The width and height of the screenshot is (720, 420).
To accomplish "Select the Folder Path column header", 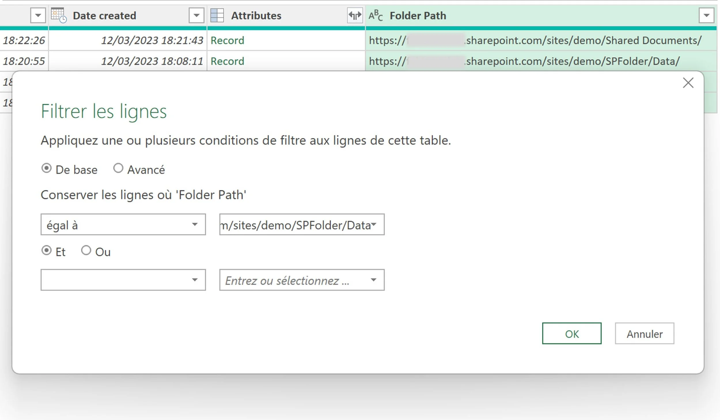I will tap(418, 16).
